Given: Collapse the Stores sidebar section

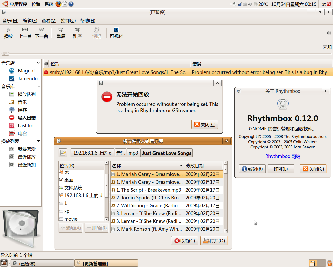Looking at the screenshot, I should pyautogui.click(x=39, y=63).
